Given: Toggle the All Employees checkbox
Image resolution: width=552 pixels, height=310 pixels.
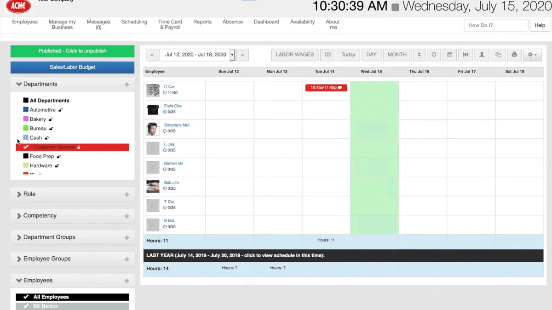Looking at the screenshot, I should (x=26, y=297).
